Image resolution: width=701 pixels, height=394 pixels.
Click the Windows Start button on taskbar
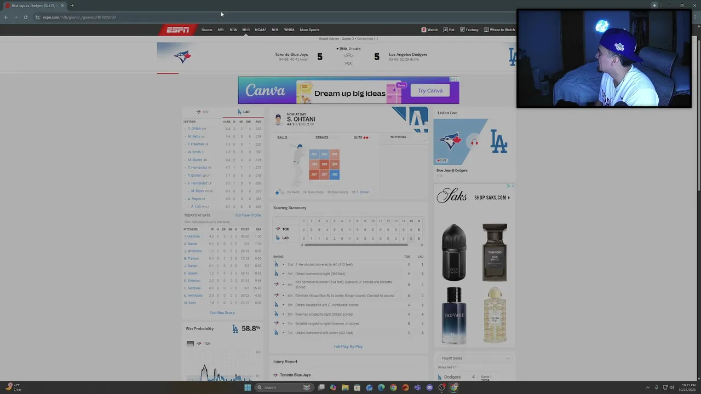[248, 387]
